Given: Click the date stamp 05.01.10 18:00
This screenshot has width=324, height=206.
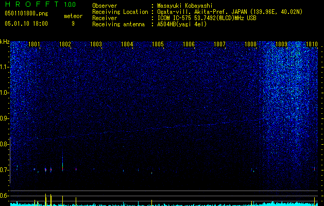Looking at the screenshot, I should point(26,24).
